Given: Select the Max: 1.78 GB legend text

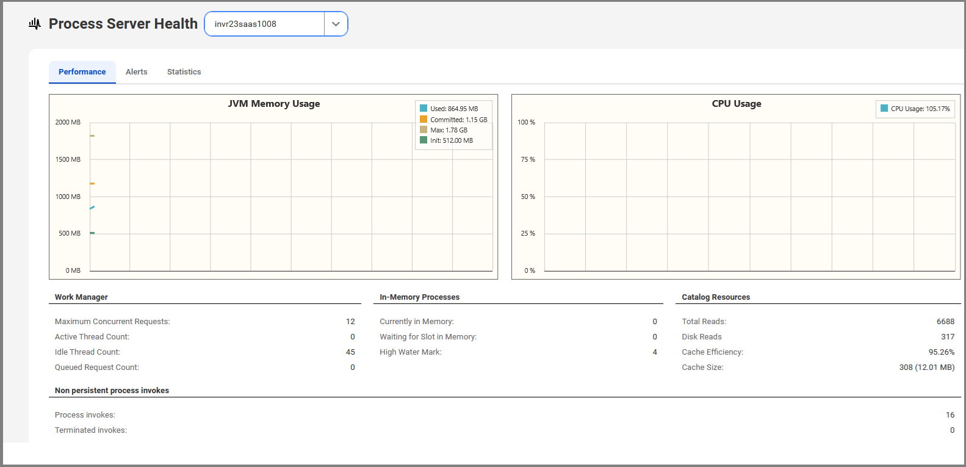Looking at the screenshot, I should tap(449, 130).
